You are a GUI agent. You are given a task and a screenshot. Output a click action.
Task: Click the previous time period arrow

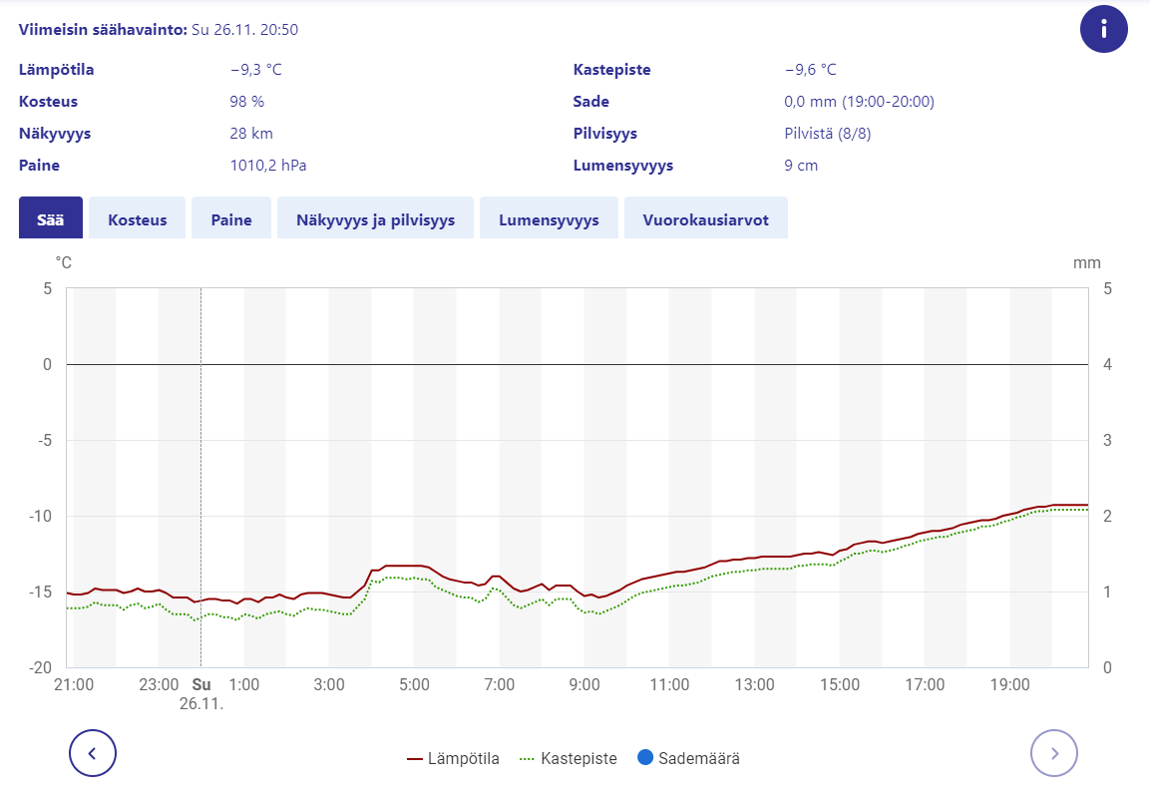(x=93, y=752)
